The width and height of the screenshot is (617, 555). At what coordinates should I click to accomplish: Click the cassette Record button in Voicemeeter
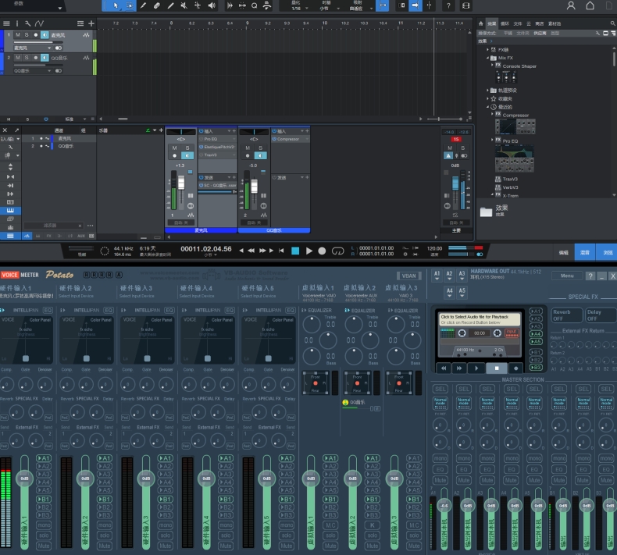click(x=515, y=368)
